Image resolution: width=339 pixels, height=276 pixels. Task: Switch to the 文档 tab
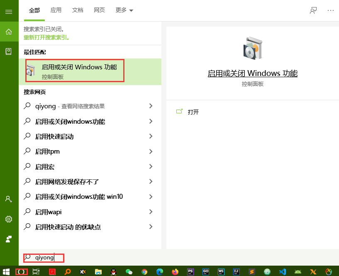[78, 10]
